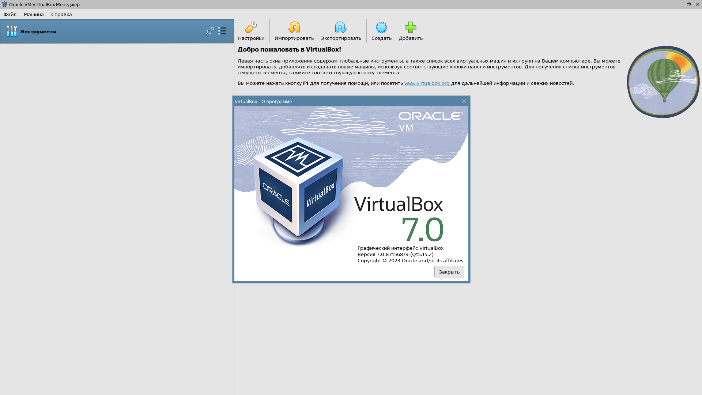
Task: Click the balloon welcome illustration
Action: point(663,82)
